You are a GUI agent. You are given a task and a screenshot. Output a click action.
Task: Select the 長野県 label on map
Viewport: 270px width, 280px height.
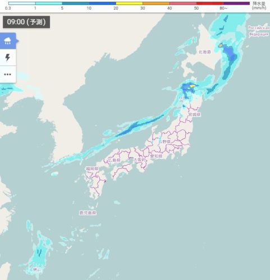164,142
